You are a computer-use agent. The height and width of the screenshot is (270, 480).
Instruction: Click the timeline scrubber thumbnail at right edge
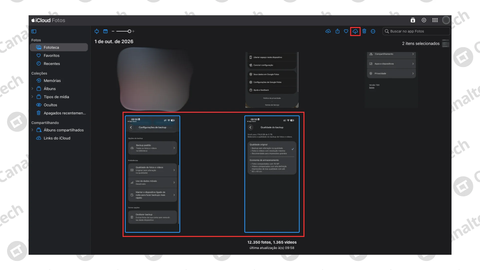point(445,43)
